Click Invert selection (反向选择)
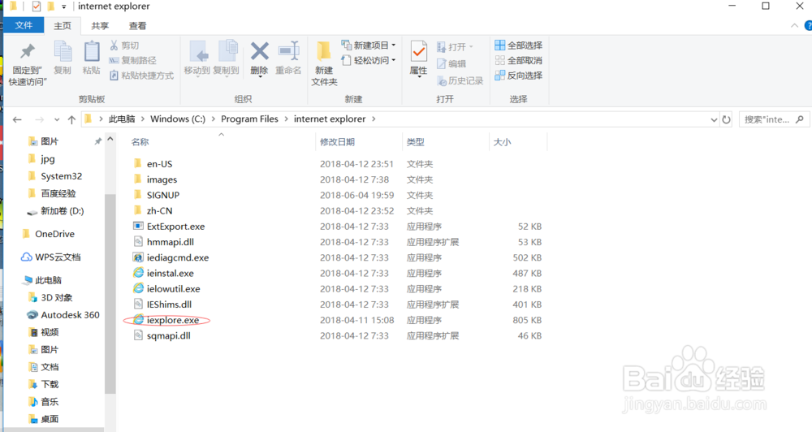This screenshot has width=812, height=432. click(x=518, y=75)
